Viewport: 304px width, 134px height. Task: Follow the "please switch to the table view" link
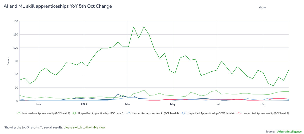tap(84, 127)
